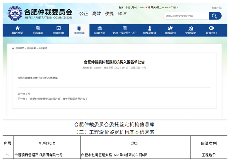Image resolution: width=230 pixels, height=162 pixels.
Task: Click 上一篇：无 text
Action: click(x=24, y=94)
